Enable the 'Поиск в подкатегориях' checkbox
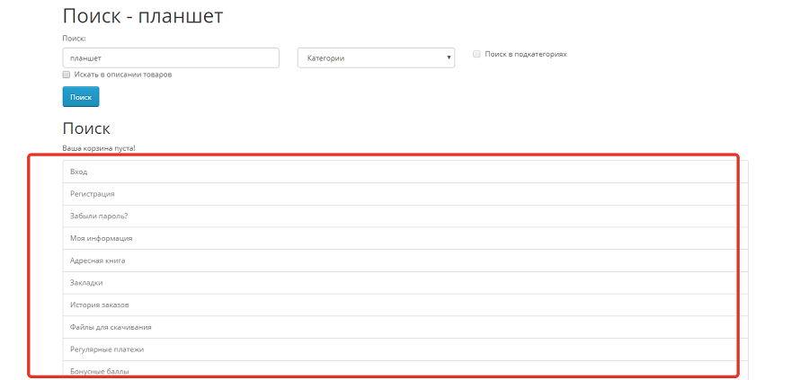Screen dimensions: 809x380 (476, 54)
